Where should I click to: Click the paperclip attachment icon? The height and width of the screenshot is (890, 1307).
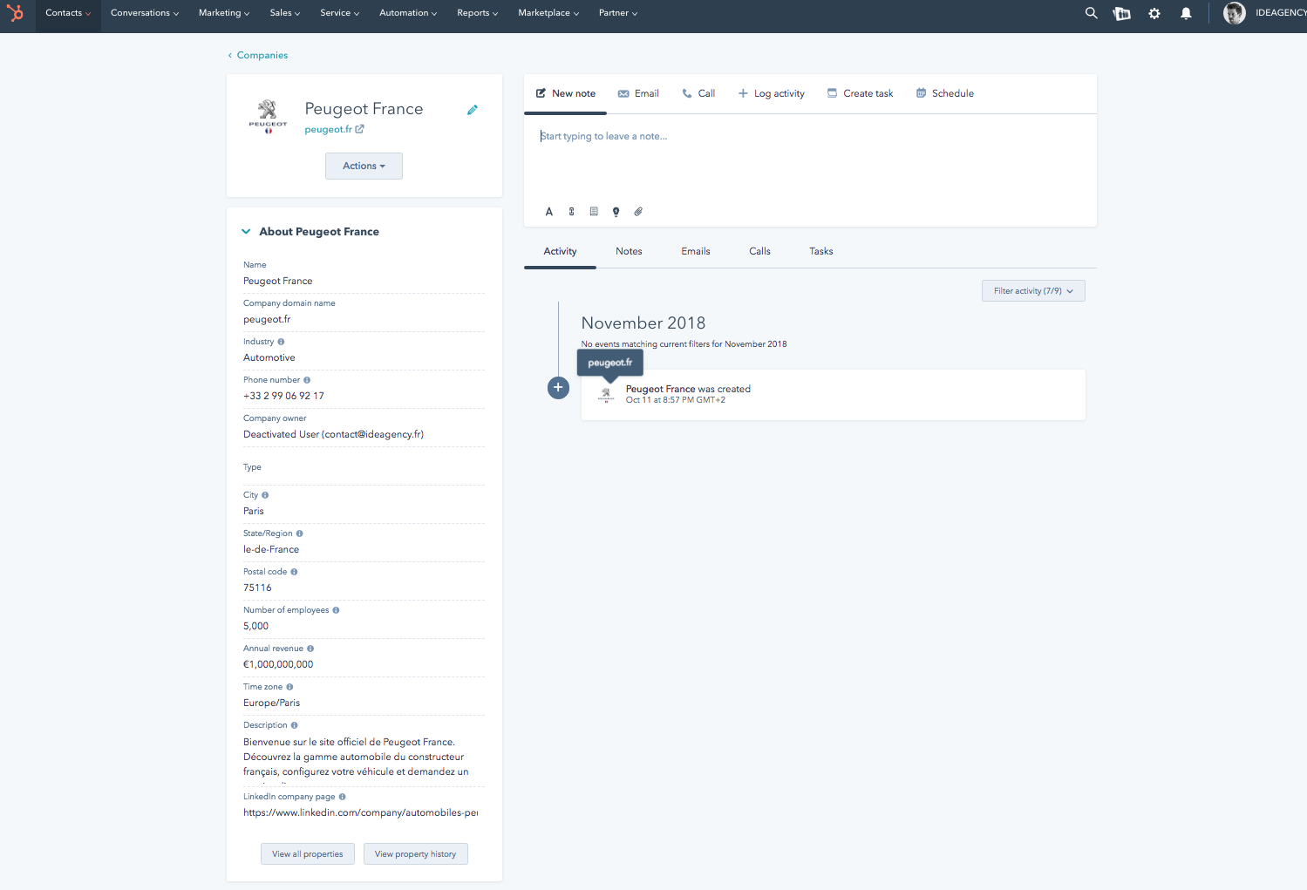point(638,212)
